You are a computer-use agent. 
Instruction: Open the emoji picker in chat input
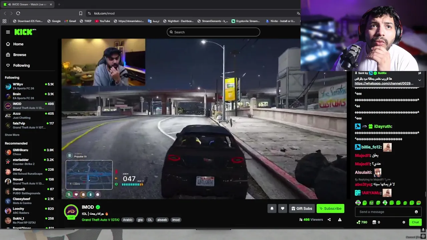416,212
